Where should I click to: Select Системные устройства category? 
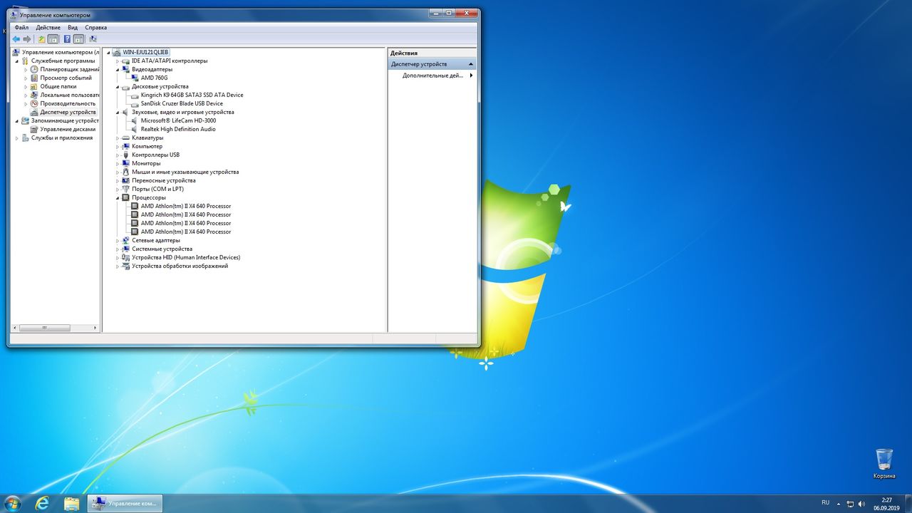click(x=162, y=249)
